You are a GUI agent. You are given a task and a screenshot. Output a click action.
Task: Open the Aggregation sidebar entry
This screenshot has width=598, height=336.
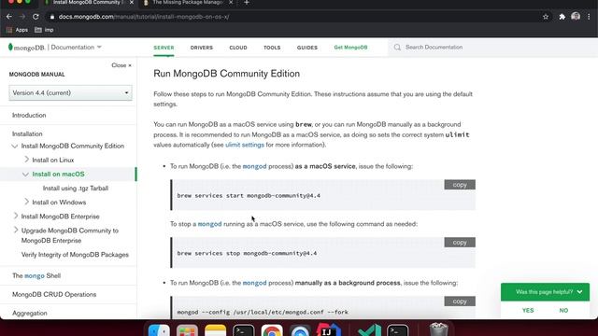click(x=29, y=314)
